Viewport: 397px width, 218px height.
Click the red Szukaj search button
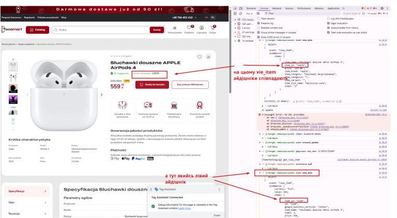(x=157, y=30)
